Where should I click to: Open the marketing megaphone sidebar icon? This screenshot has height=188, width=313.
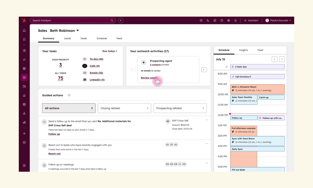click(24, 60)
